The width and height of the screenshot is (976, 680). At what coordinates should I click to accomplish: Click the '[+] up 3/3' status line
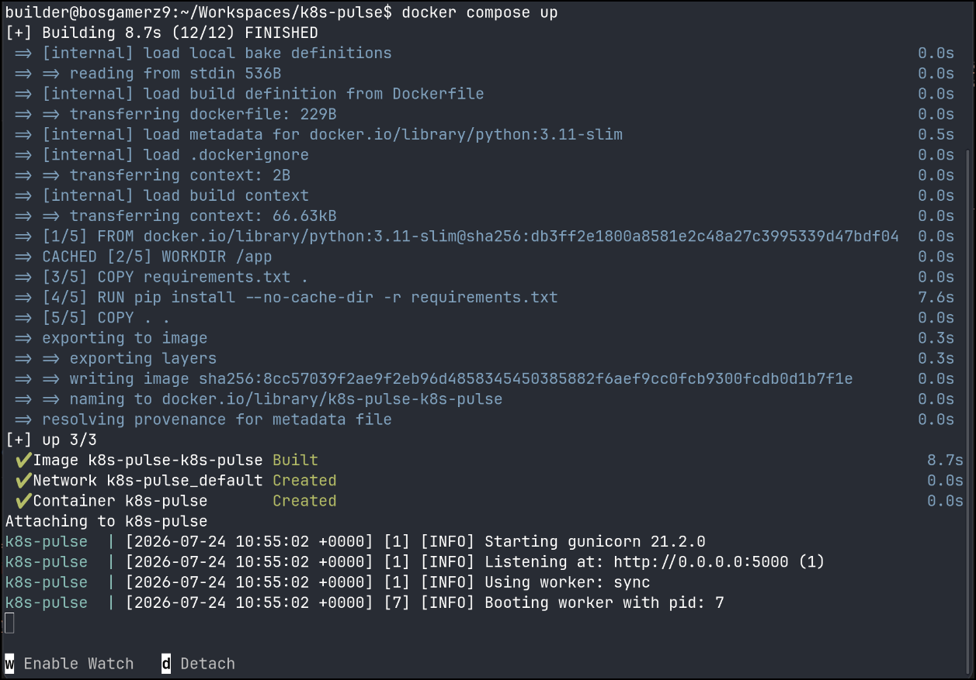pyautogui.click(x=51, y=440)
